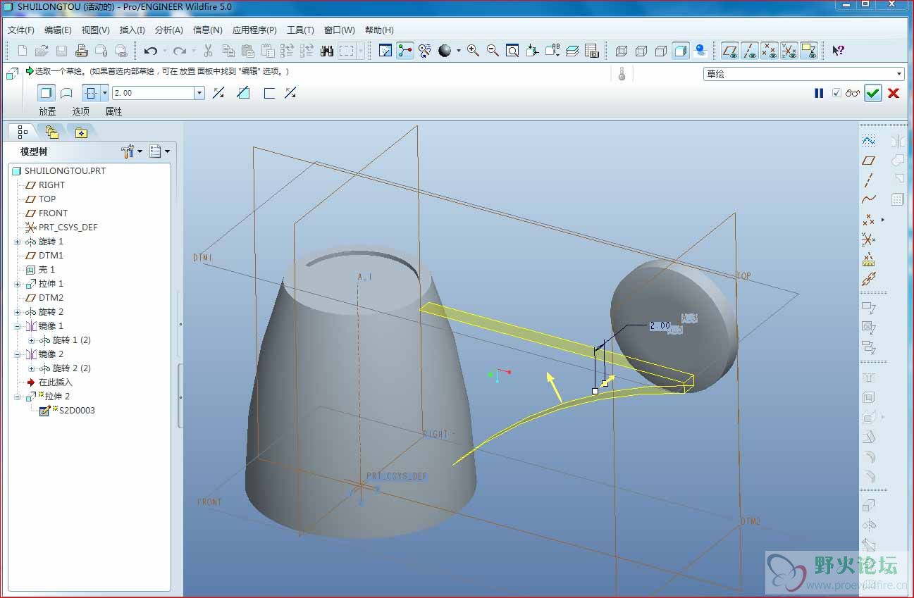The width and height of the screenshot is (914, 598).
Task: Select the Wireframe display icon
Action: (622, 51)
